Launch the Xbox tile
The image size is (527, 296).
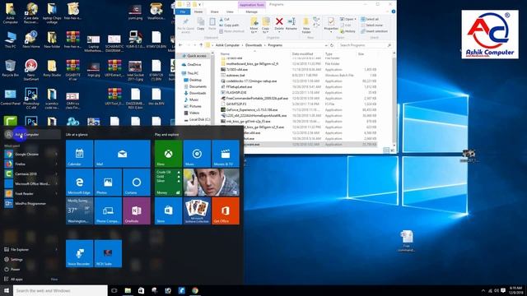click(x=168, y=154)
